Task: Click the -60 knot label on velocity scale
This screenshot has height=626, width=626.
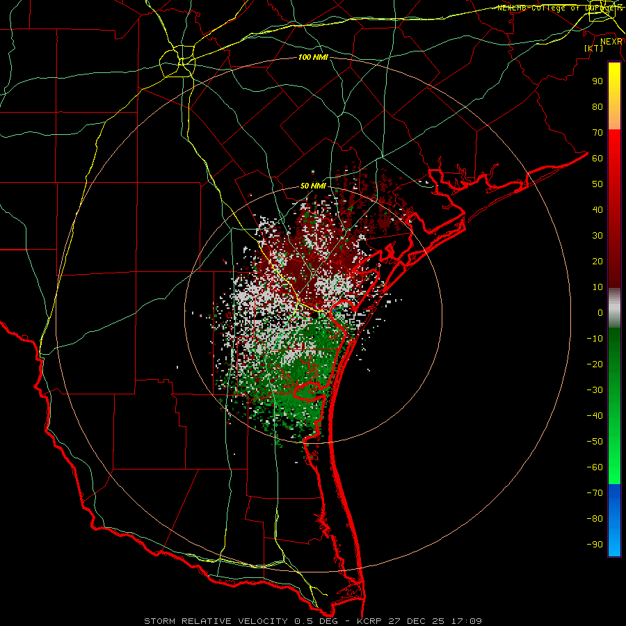Action: 595,467
